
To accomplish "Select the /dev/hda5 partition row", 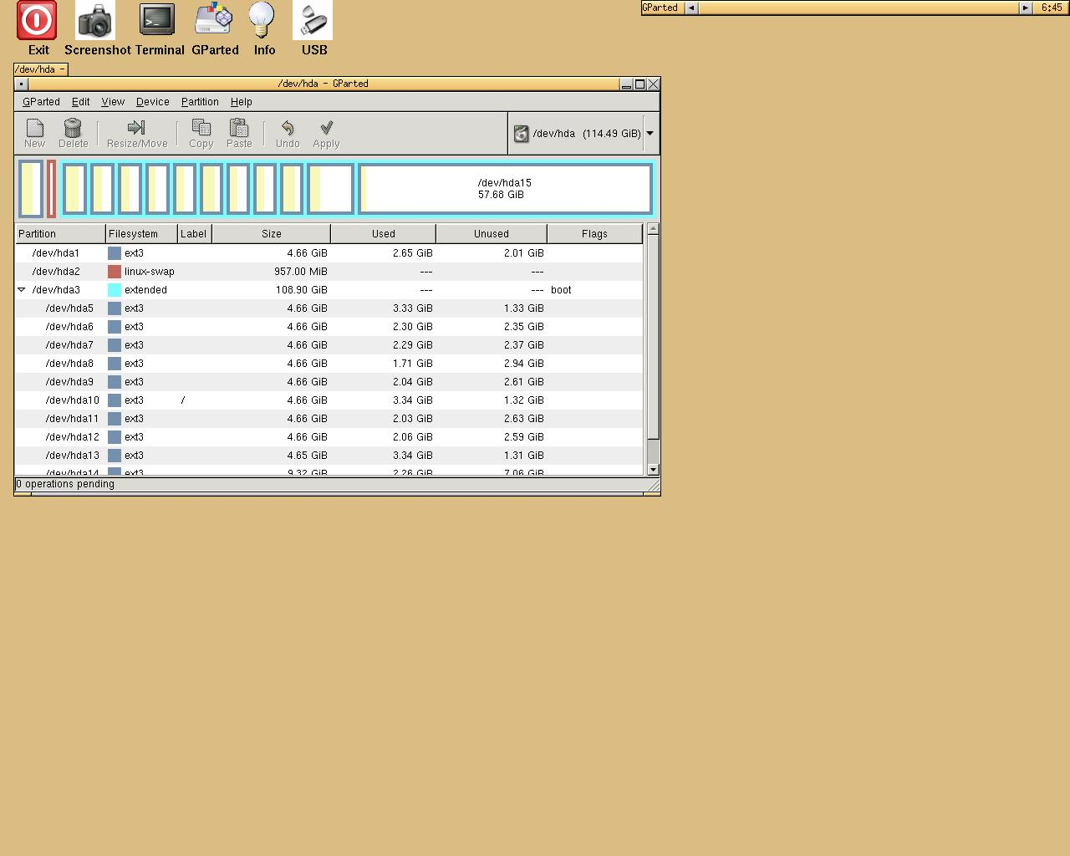I will [x=329, y=308].
